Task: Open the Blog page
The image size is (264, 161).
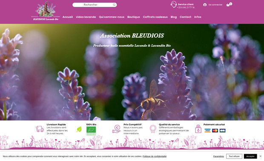Action: click(x=174, y=17)
